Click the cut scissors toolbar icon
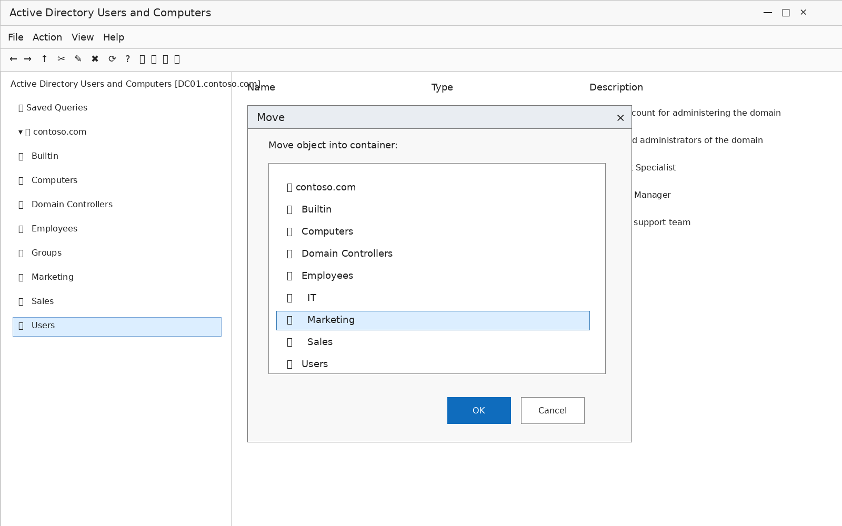This screenshot has width=842, height=526. (61, 59)
